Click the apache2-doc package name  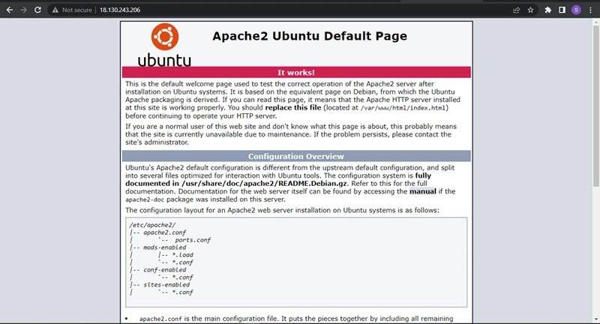(x=145, y=199)
